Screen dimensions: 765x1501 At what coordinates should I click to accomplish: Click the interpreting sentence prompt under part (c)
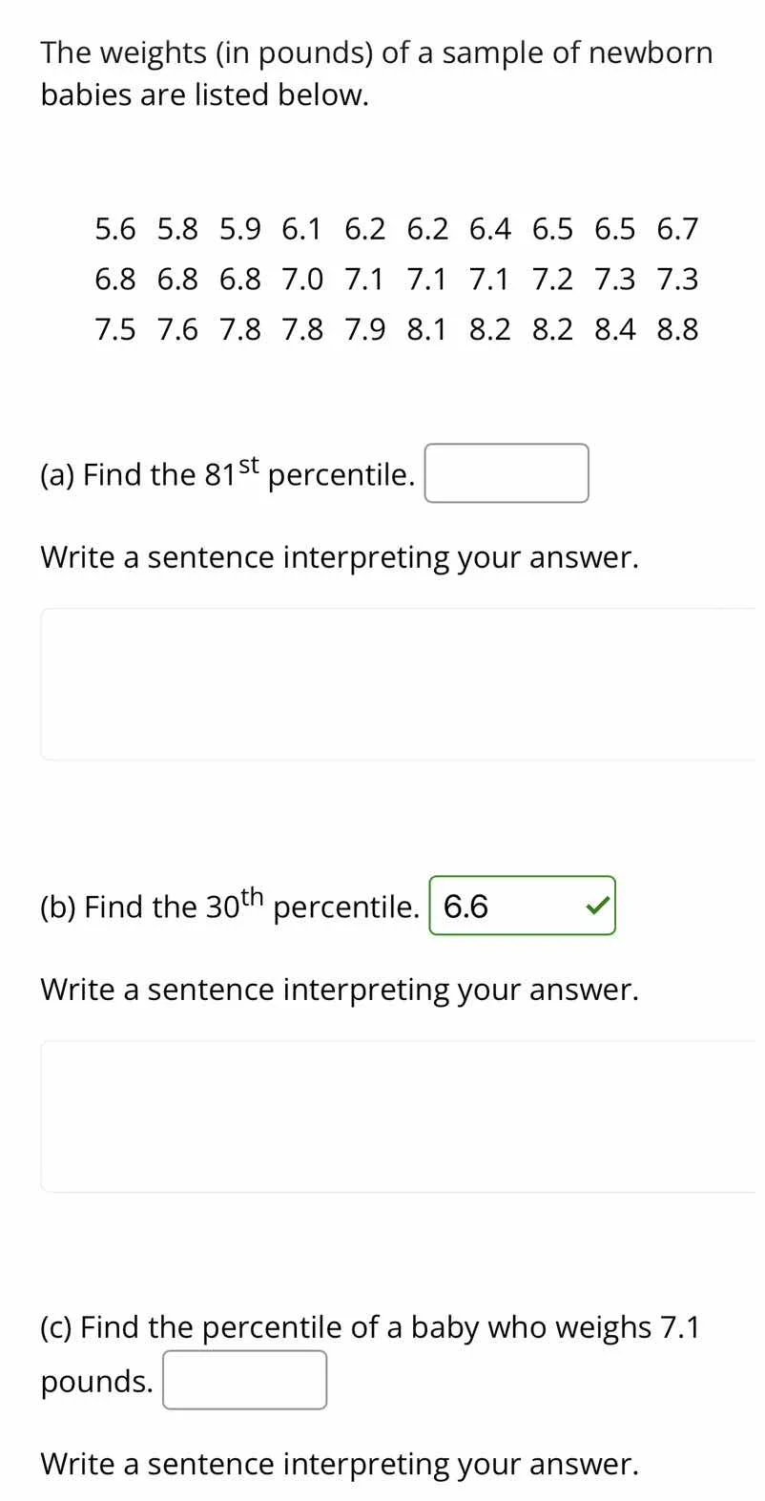click(x=339, y=1464)
